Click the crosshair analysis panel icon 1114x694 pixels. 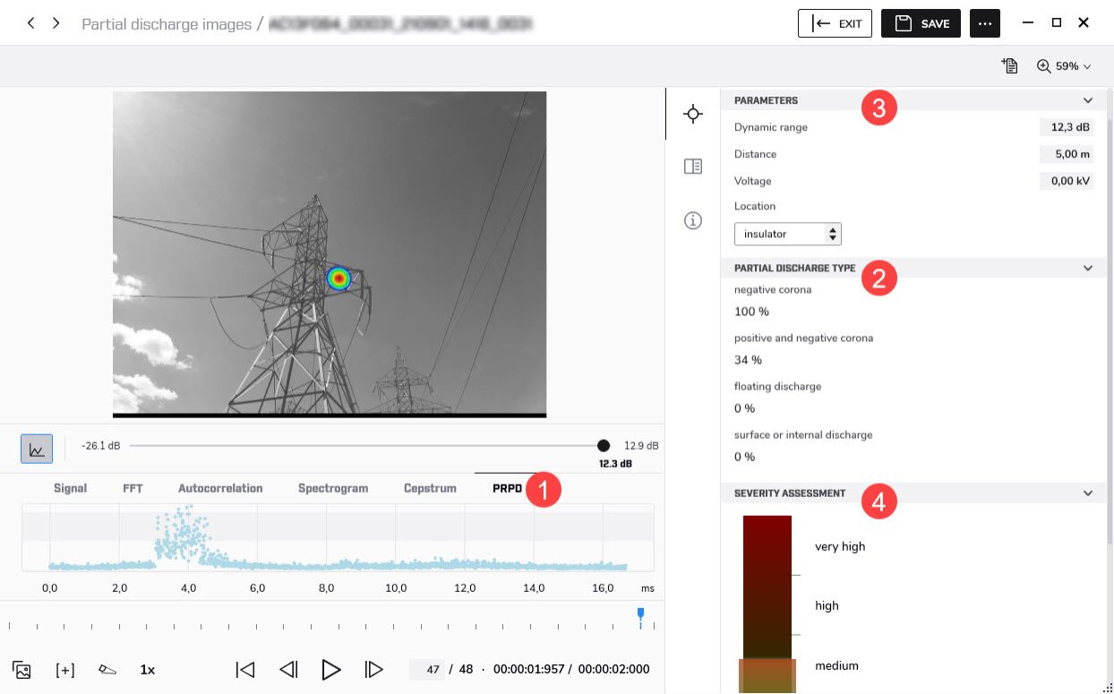pos(692,114)
